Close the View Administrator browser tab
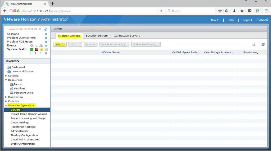Viewport: 271px width, 151px height. coord(45,4)
